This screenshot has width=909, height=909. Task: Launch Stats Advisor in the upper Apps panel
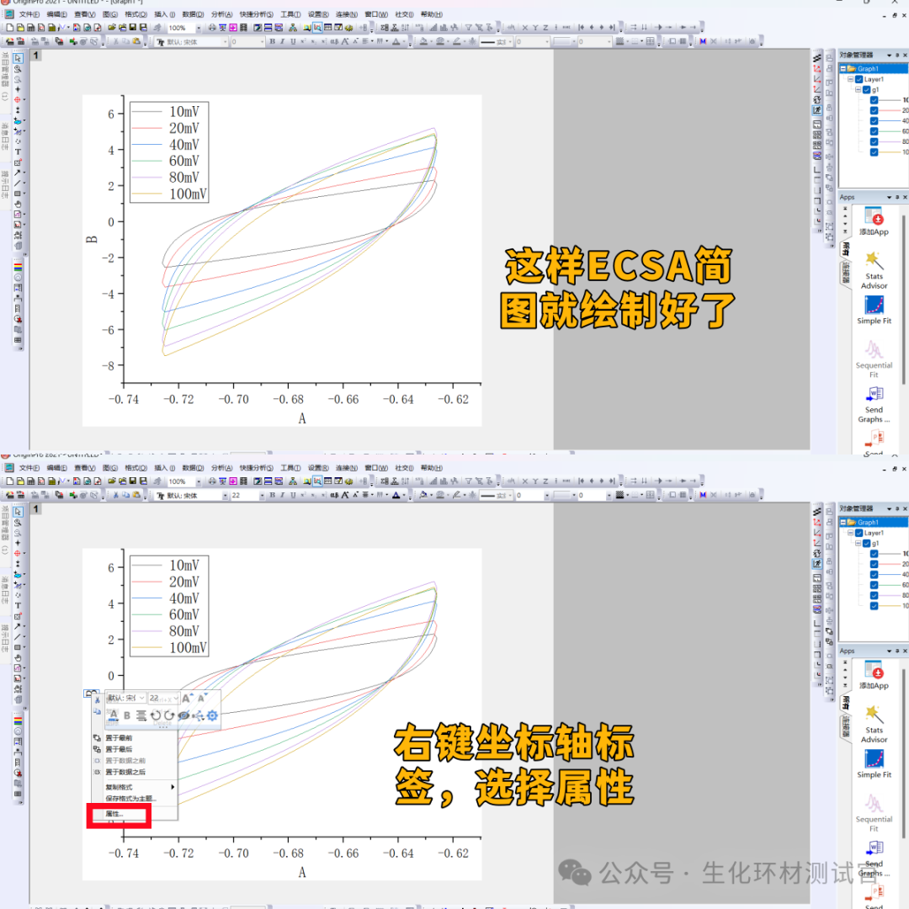[x=874, y=270]
